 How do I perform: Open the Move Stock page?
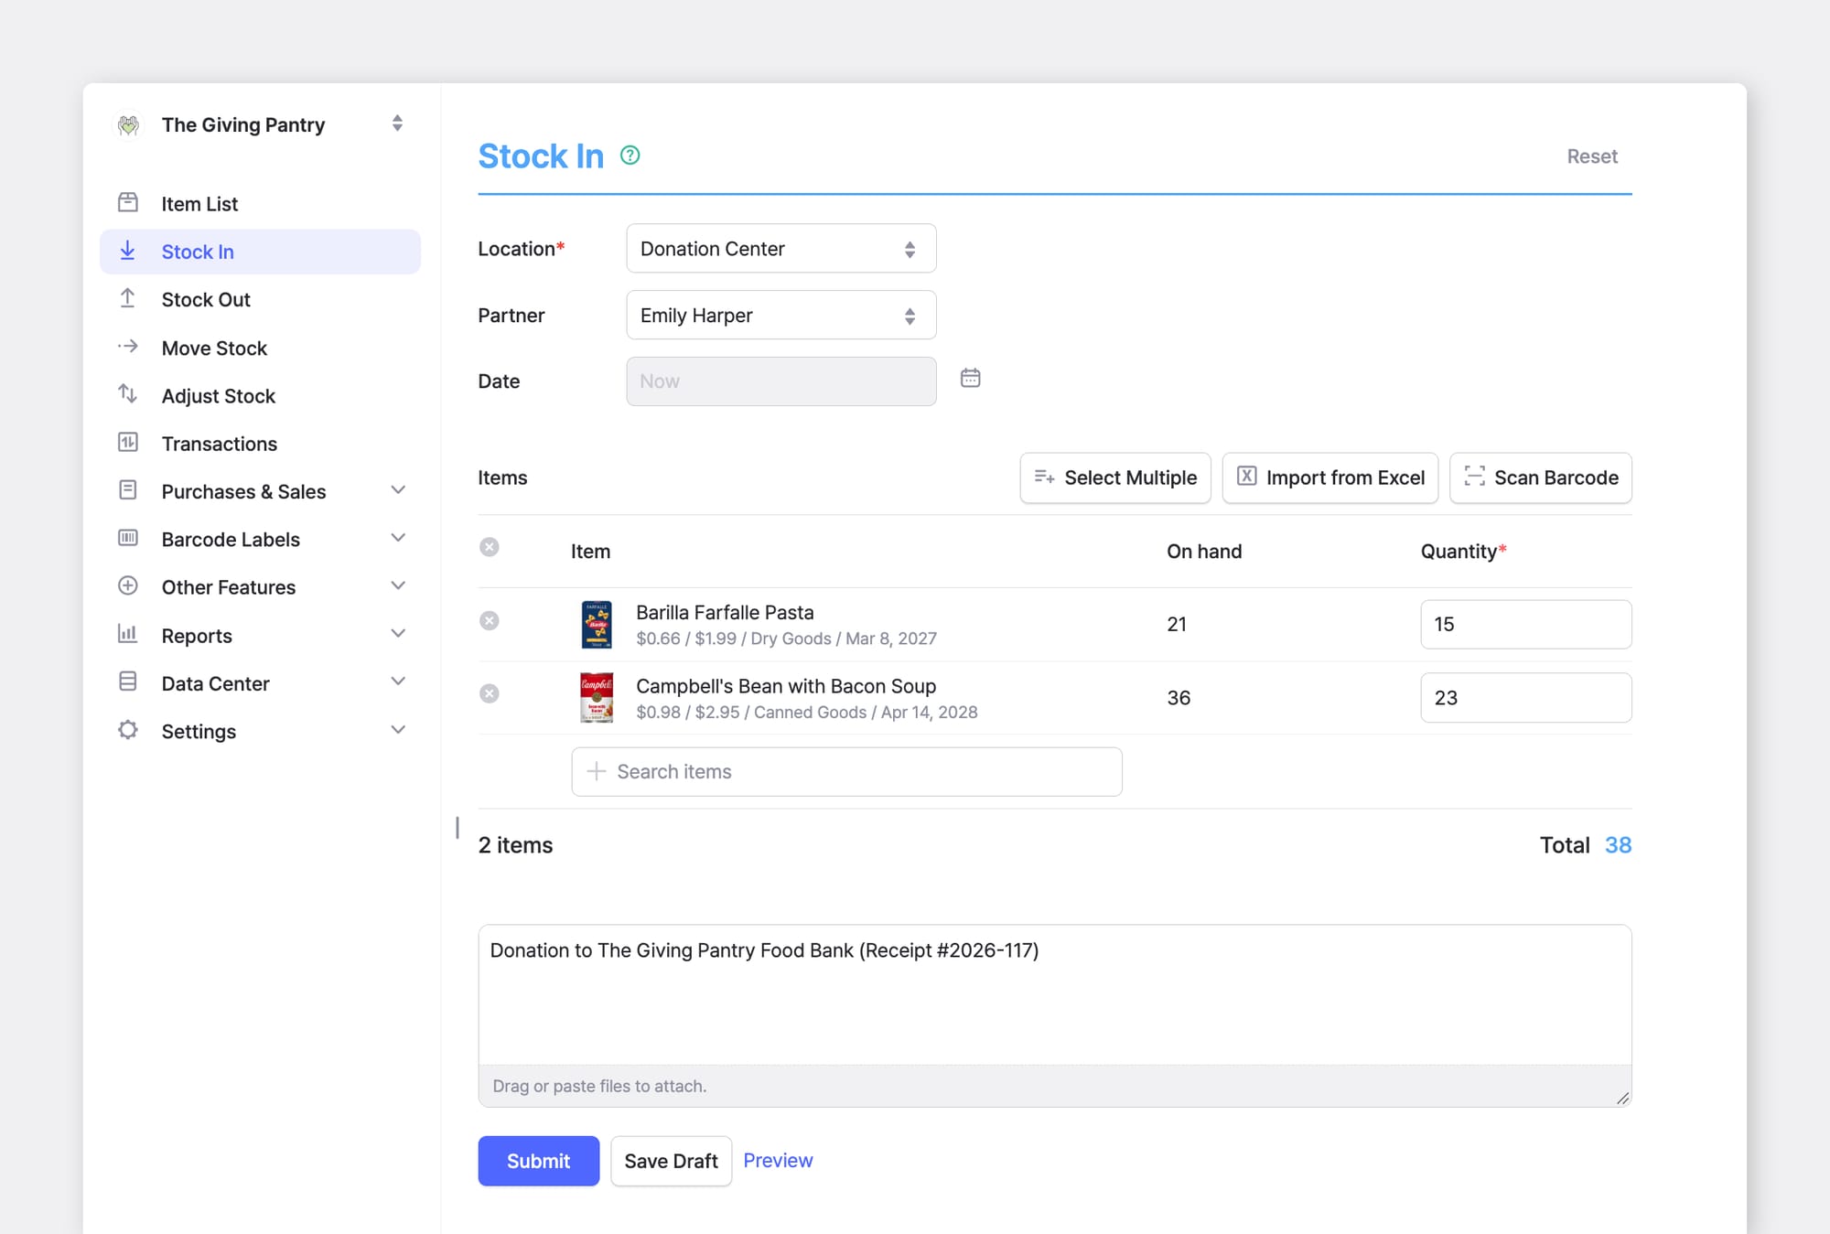260,348
